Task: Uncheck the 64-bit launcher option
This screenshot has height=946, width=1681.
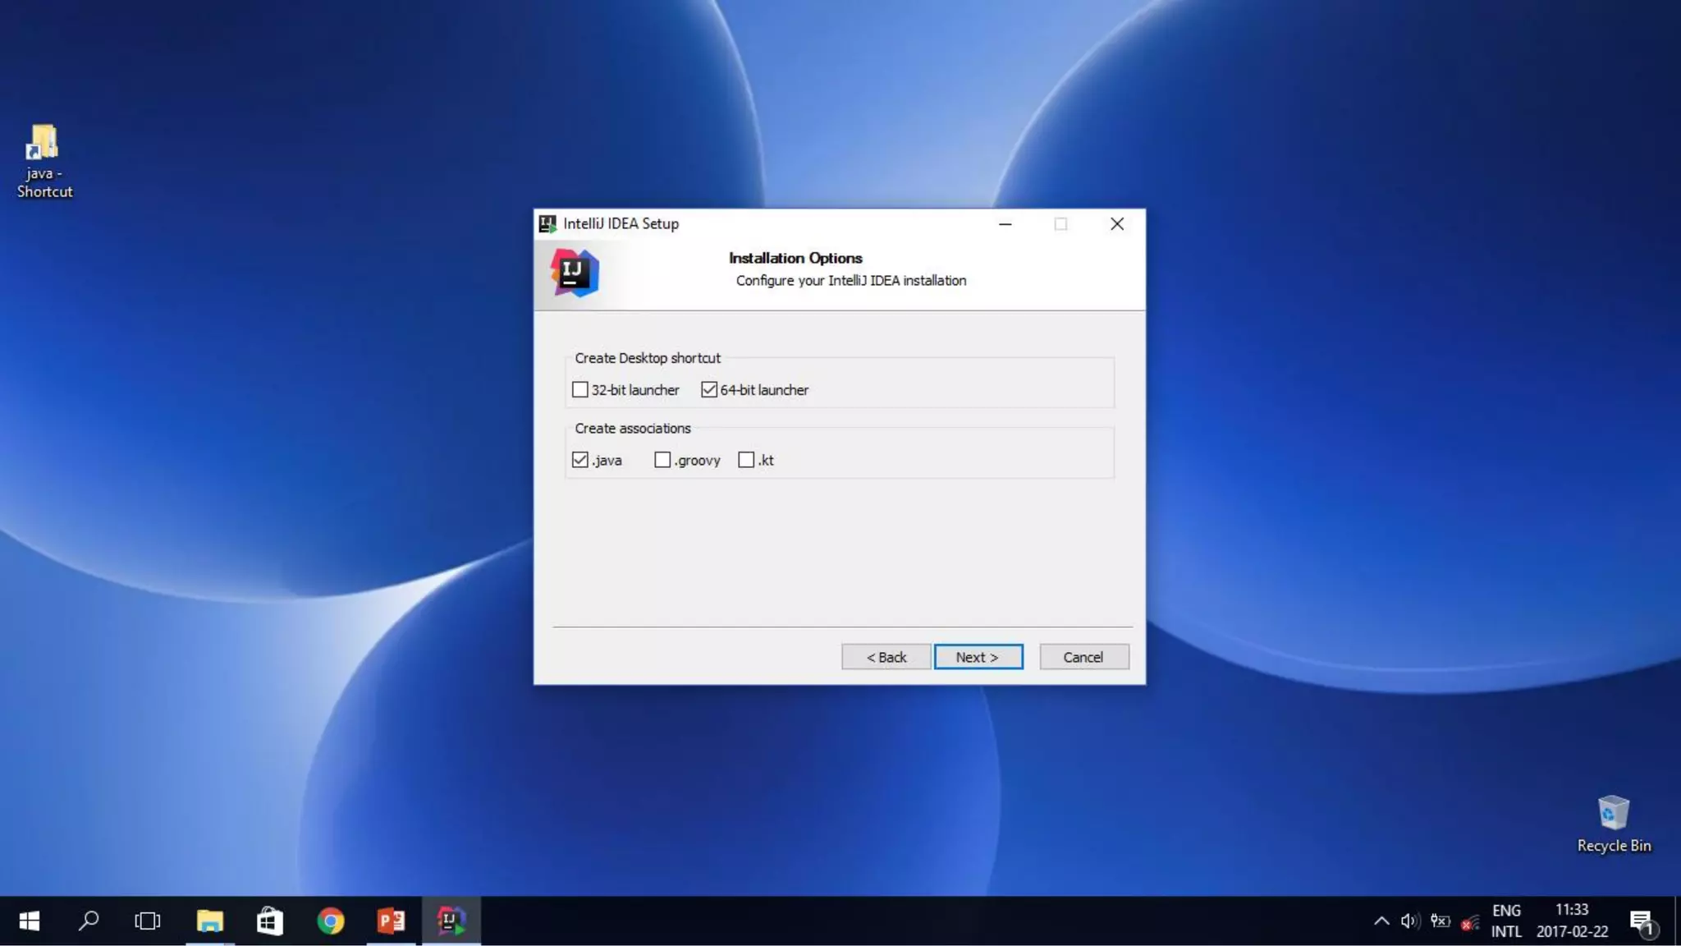Action: [x=709, y=390]
